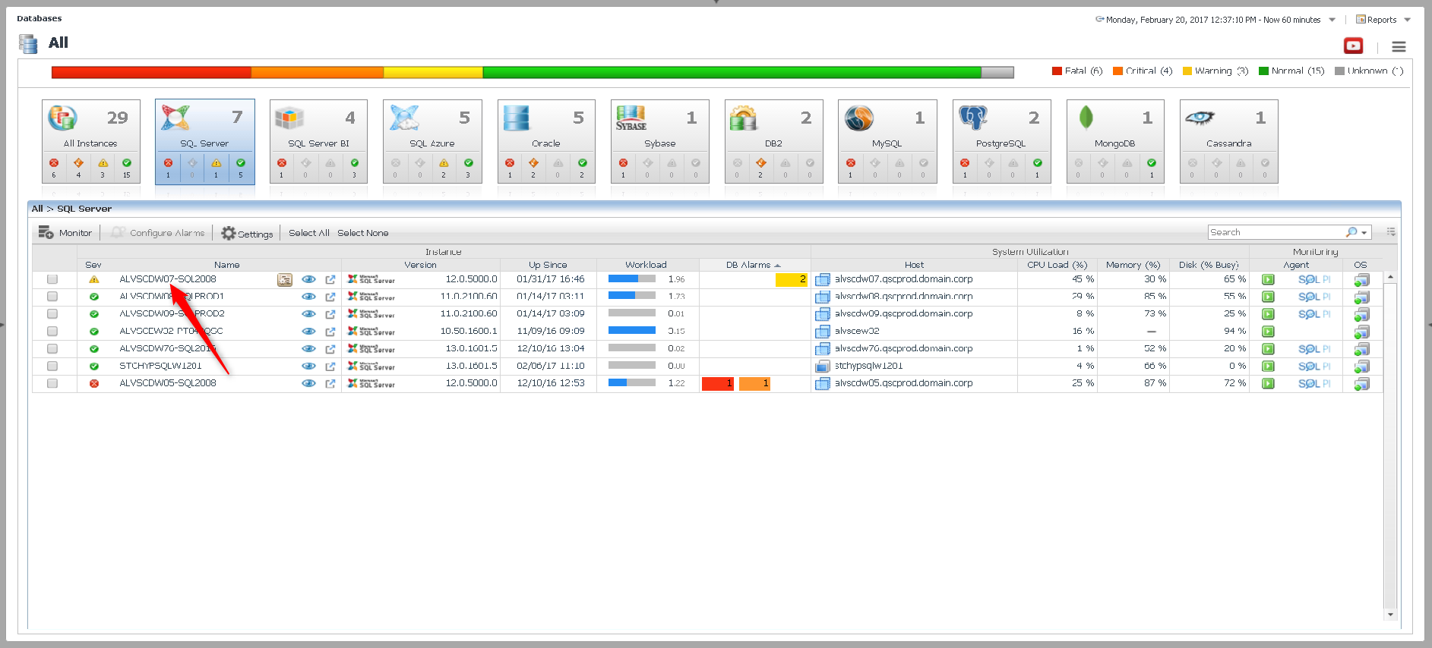Screen dimensions: 1432x648
Task: Click the YouTube video icon
Action: click(x=1353, y=46)
